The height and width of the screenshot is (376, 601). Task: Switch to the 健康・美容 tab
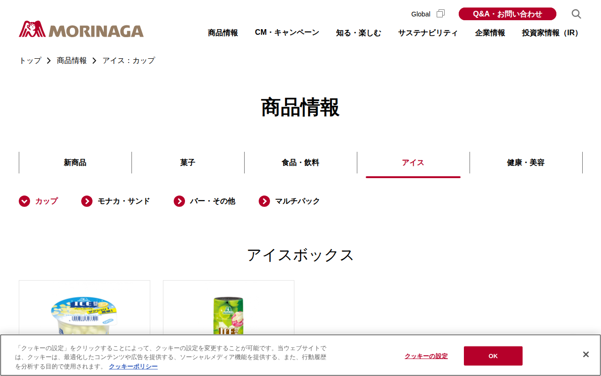(x=526, y=163)
